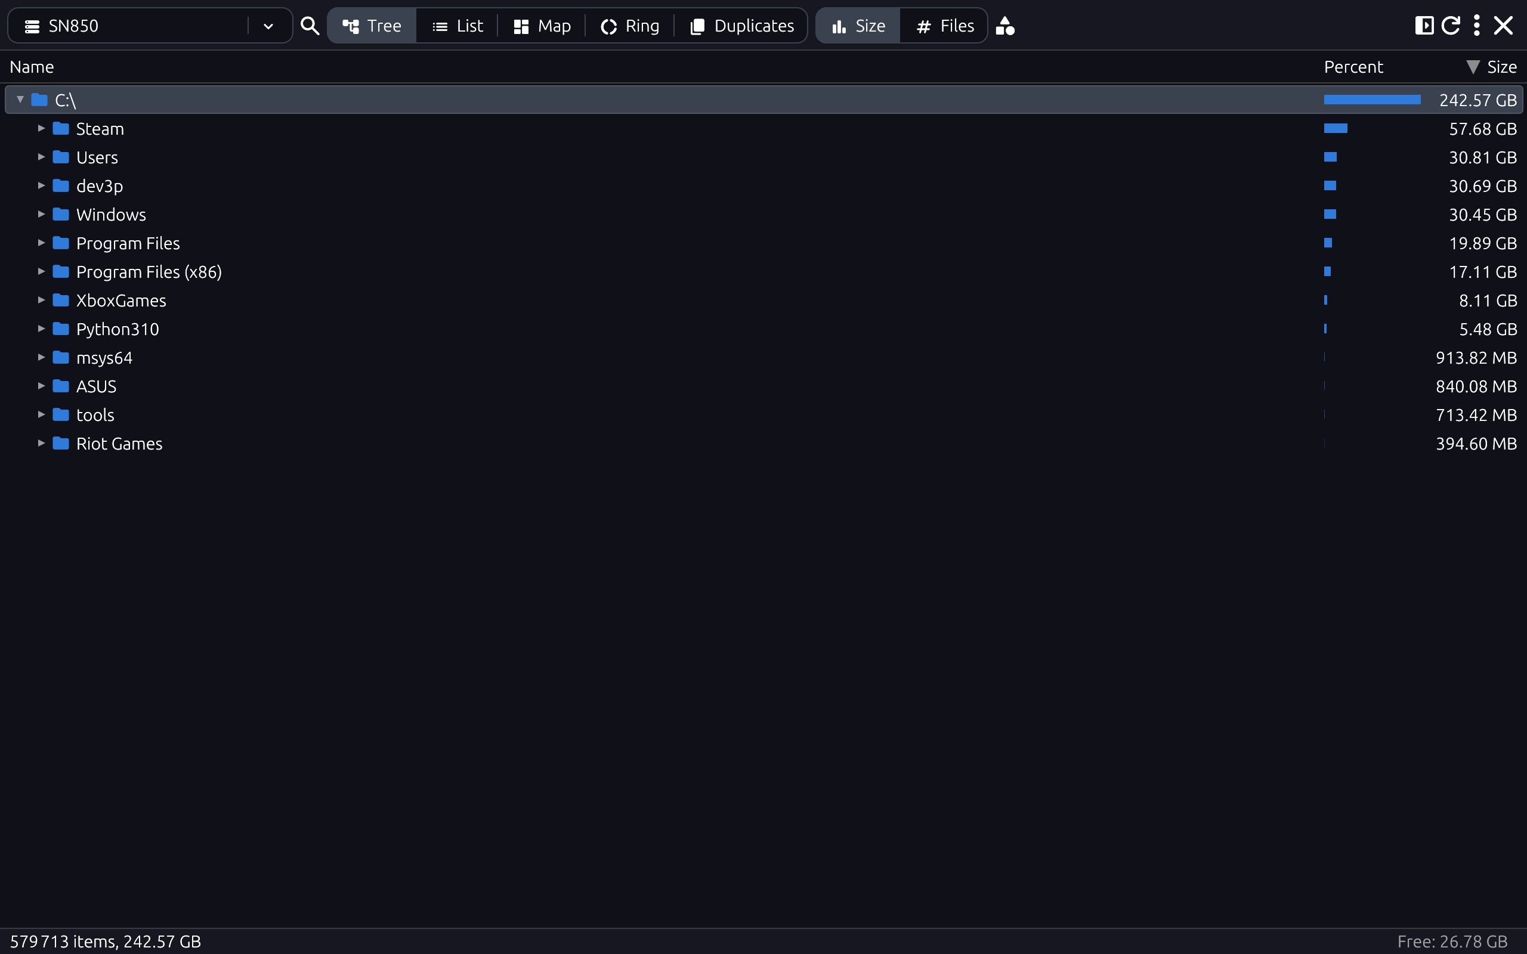1527x954 pixels.
Task: Sort by the Size column header
Action: (x=1501, y=67)
